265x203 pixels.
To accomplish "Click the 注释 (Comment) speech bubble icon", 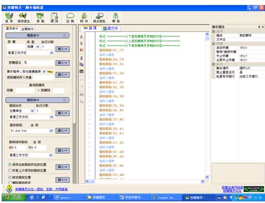I will [70, 18].
